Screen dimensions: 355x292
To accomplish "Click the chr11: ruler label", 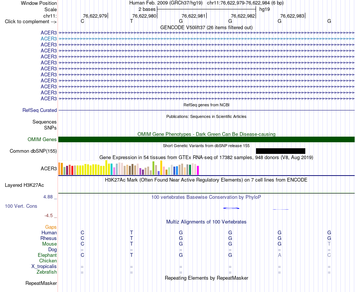I will click(x=50, y=16).
